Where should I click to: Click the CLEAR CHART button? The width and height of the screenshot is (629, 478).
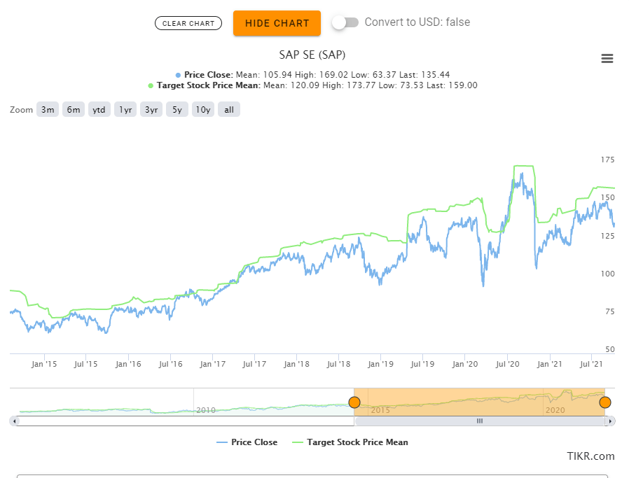pyautogui.click(x=188, y=23)
